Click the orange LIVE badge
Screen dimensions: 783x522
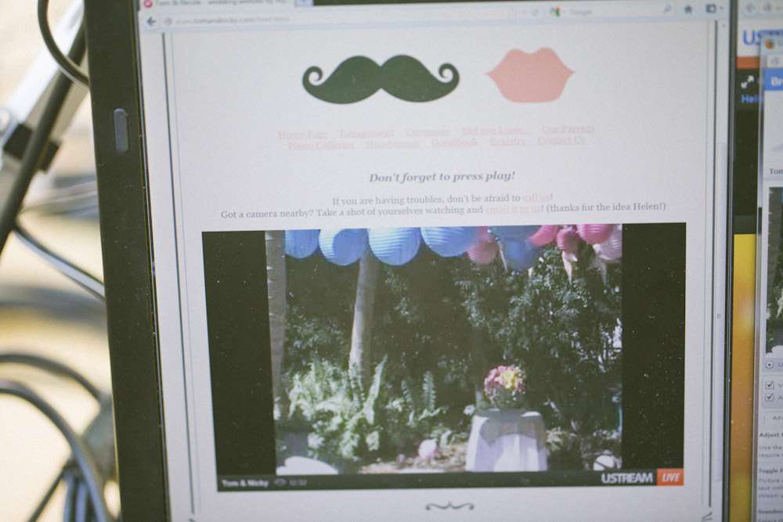(669, 477)
